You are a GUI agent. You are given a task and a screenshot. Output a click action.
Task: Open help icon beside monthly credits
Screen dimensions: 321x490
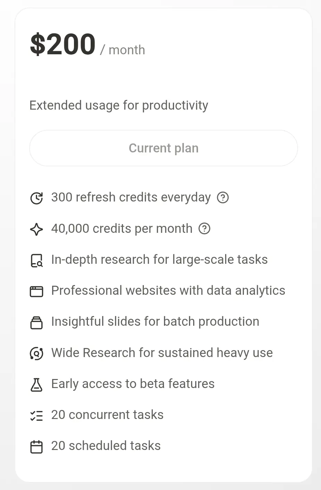(x=204, y=229)
